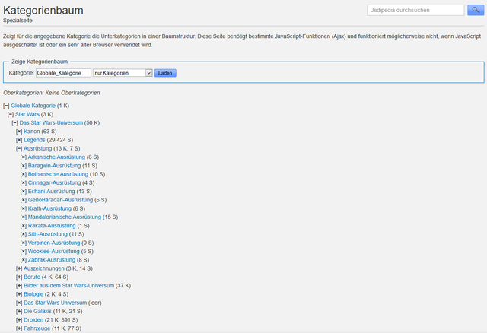The height and width of the screenshot is (333, 487).
Task: Open Echani-Ausrüstung link
Action: [x=52, y=192]
